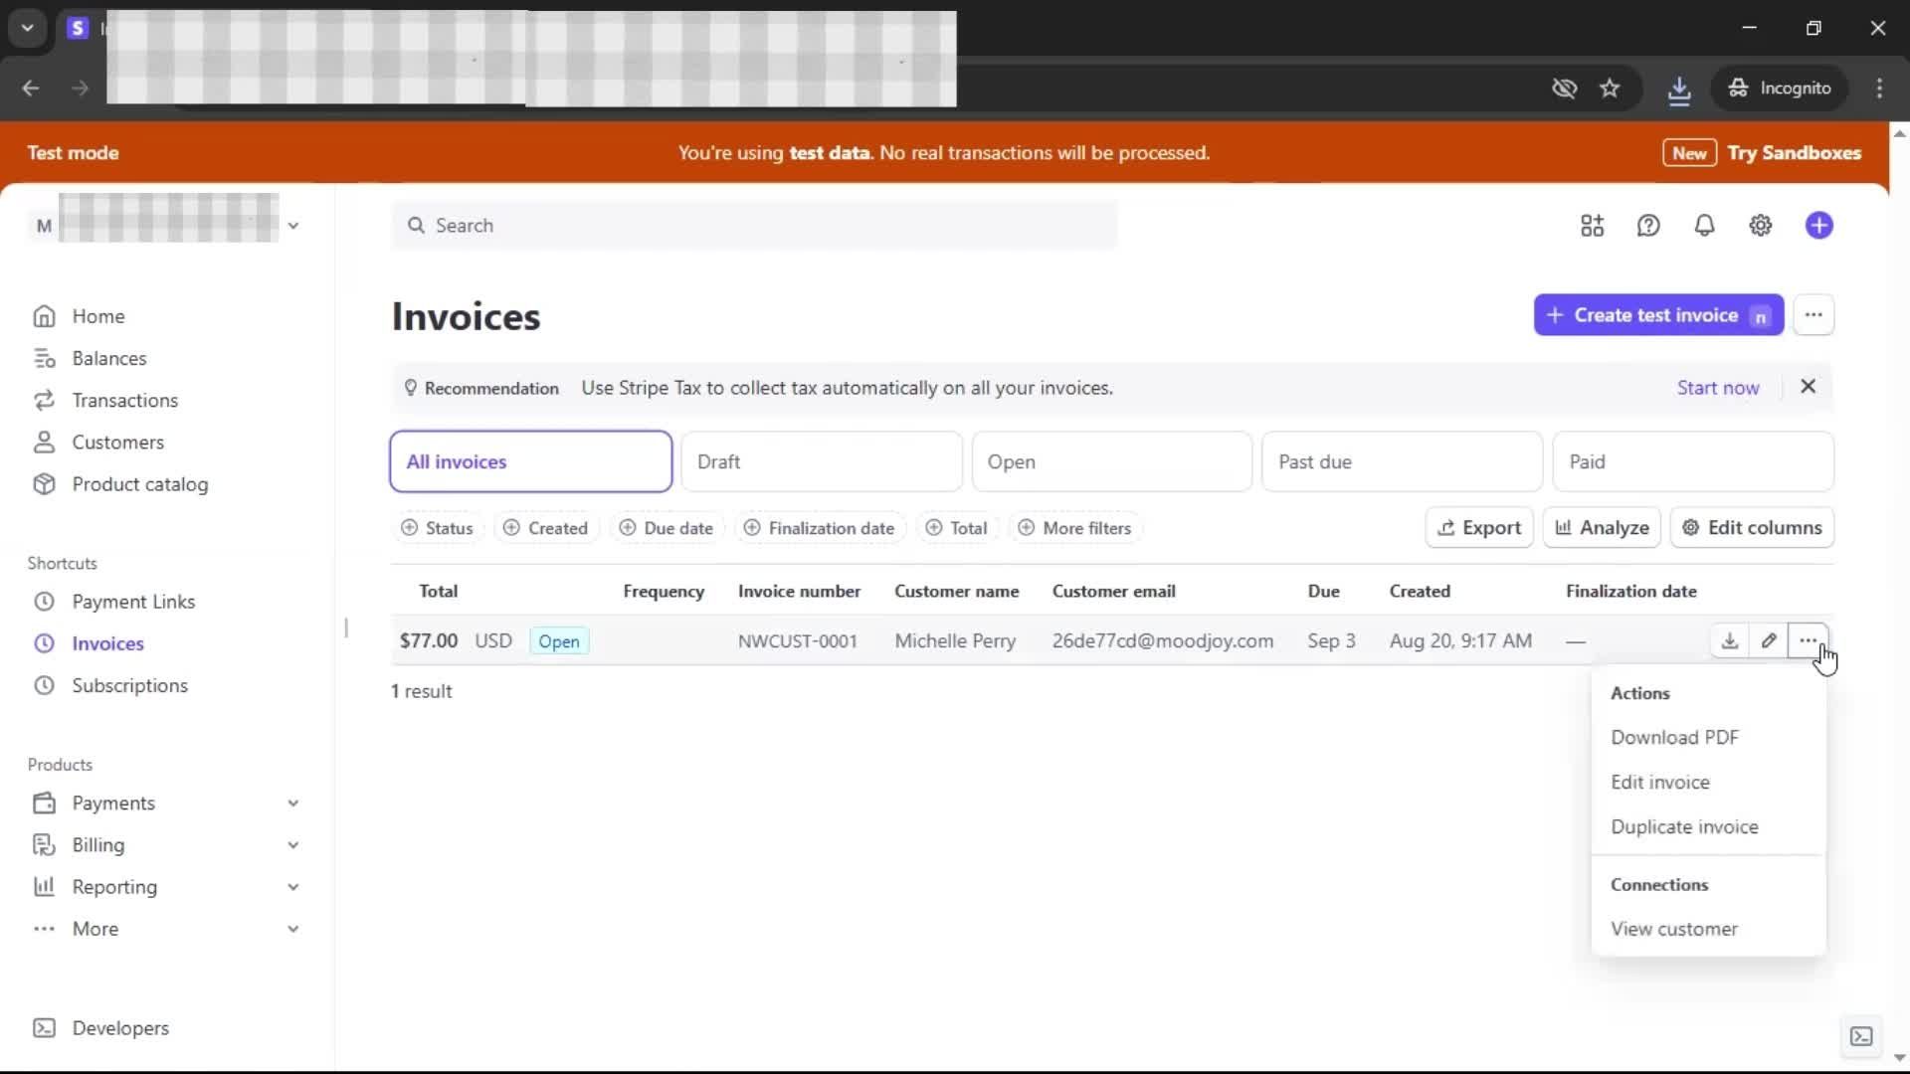Screen dimensions: 1910x1074
Task: Expand the Payments section in sidebar
Action: (x=292, y=803)
